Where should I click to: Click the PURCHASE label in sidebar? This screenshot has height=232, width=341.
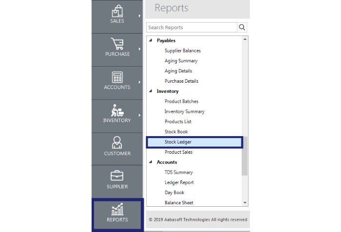click(x=117, y=54)
